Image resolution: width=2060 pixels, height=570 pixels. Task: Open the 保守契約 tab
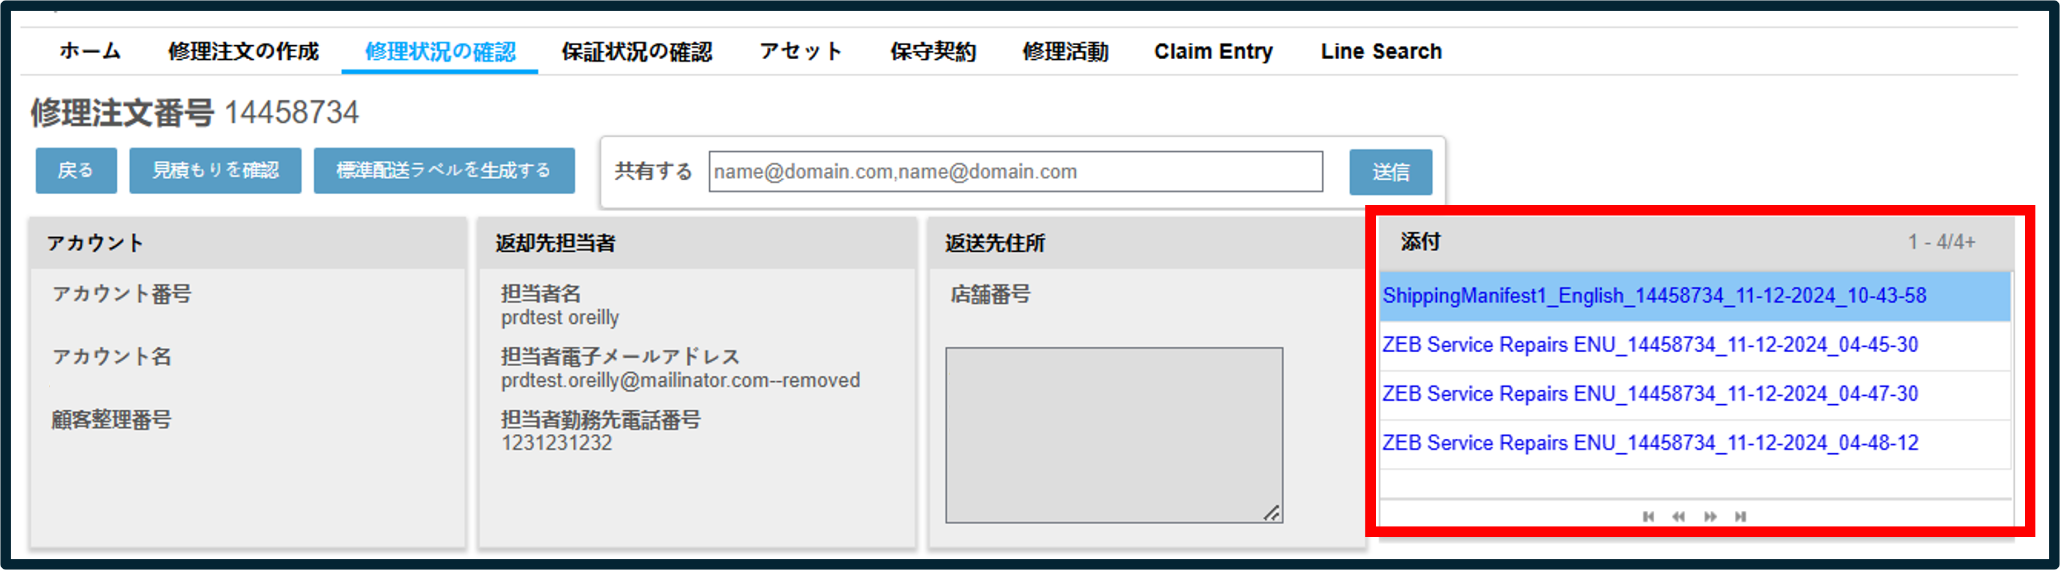[x=932, y=52]
